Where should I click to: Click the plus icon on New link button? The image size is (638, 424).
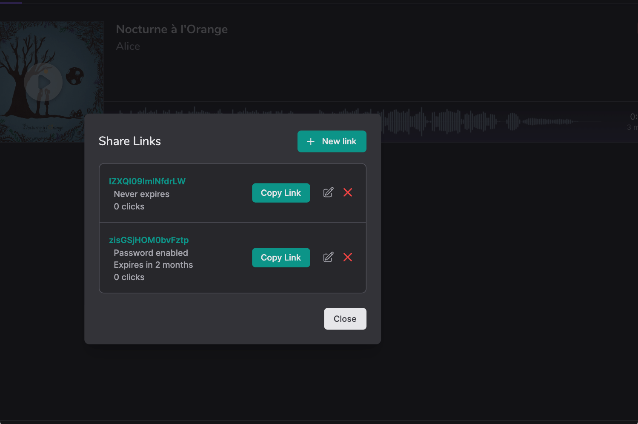click(x=310, y=141)
